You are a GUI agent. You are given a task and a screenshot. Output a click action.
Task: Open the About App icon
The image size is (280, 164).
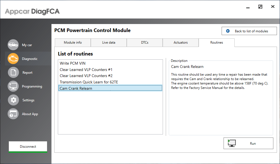pos(13,114)
